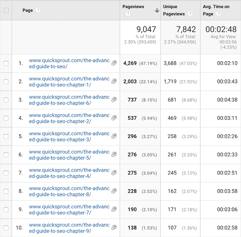Click unique pageviews value 3,688
The height and width of the screenshot is (237, 241).
tap(170, 63)
